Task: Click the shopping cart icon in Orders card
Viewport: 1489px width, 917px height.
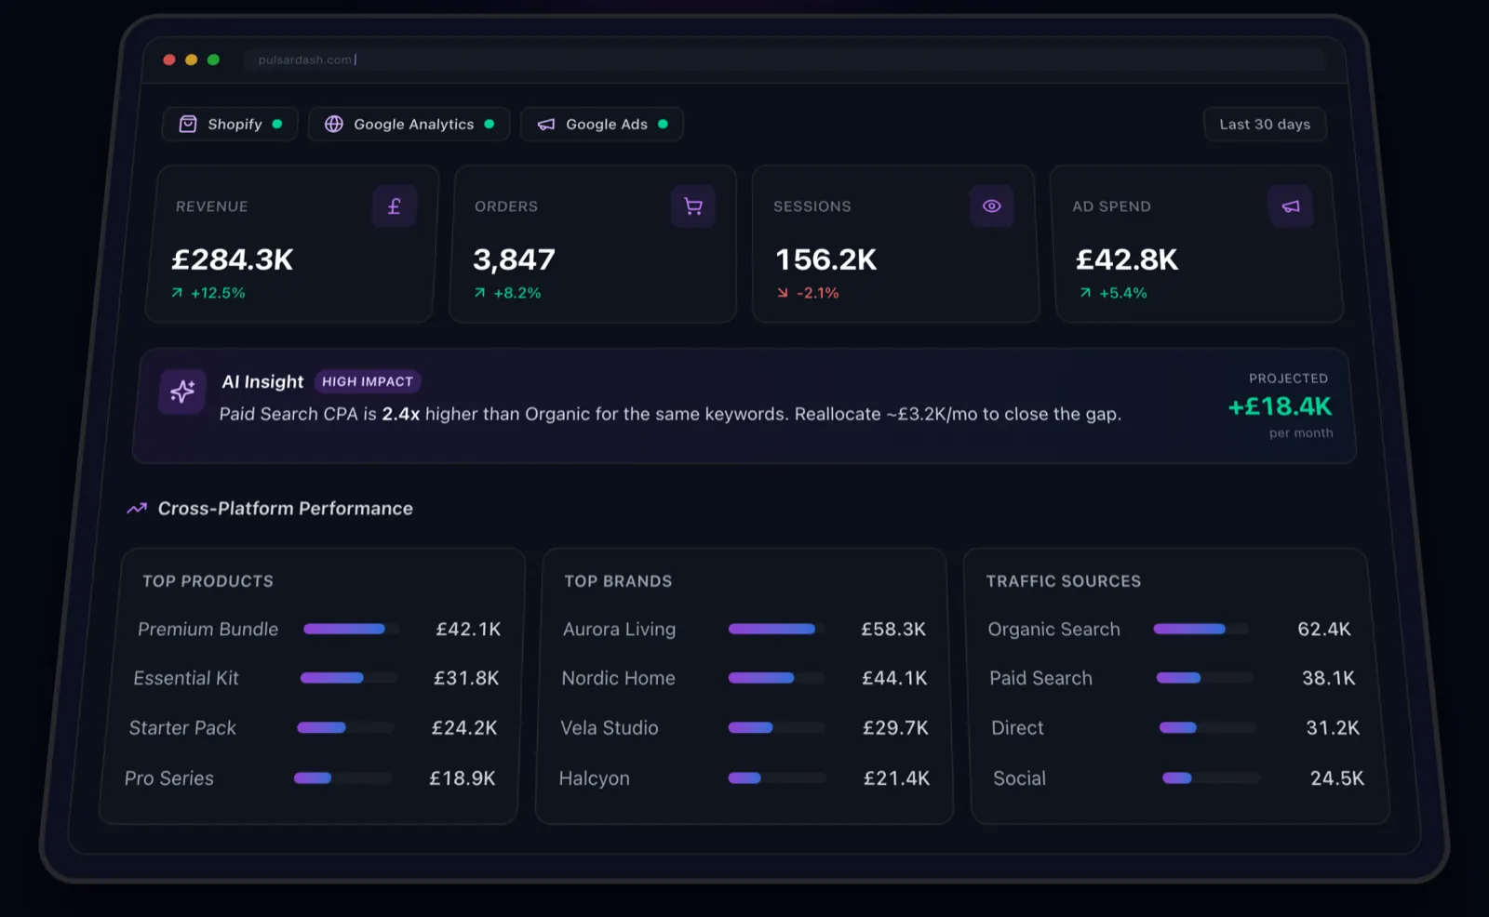Action: click(693, 206)
